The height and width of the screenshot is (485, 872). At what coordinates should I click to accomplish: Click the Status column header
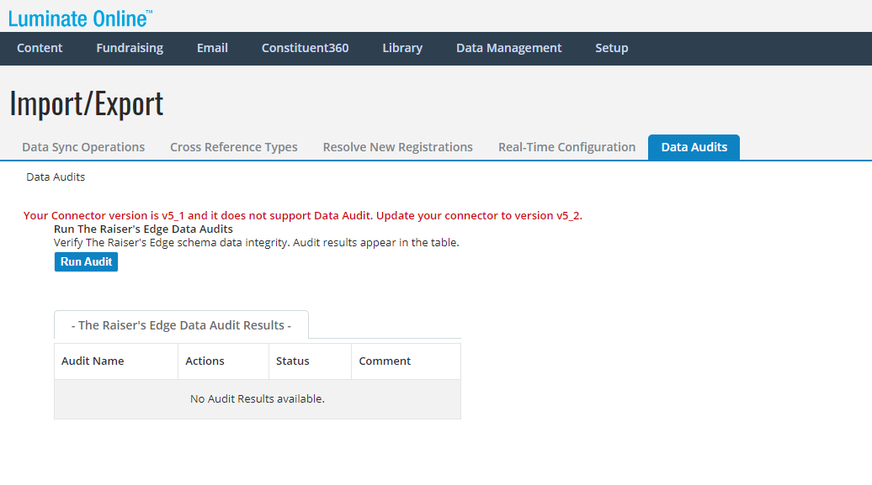click(311, 361)
